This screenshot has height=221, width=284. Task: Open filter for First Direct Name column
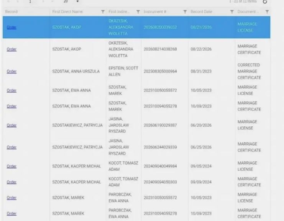coord(103,12)
